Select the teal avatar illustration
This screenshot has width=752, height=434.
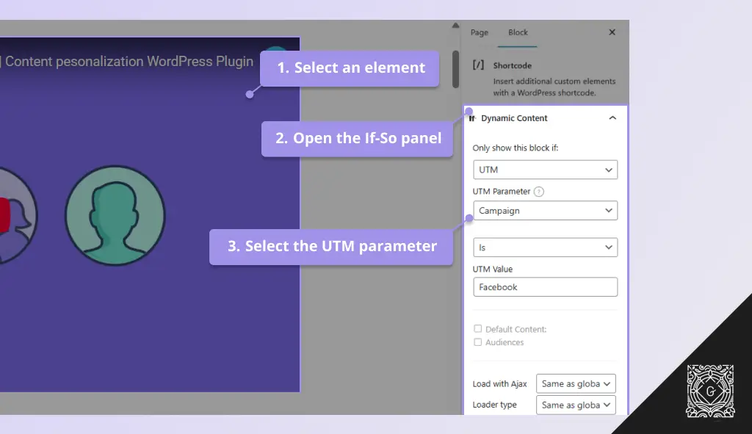point(115,215)
